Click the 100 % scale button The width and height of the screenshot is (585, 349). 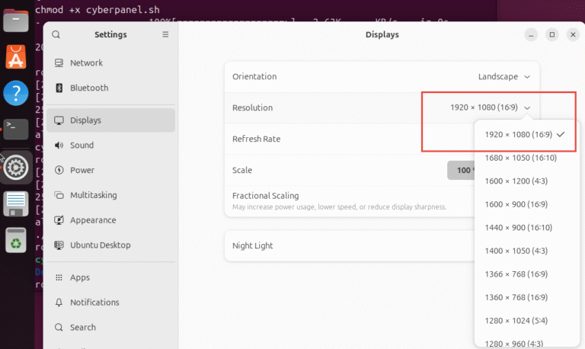460,171
